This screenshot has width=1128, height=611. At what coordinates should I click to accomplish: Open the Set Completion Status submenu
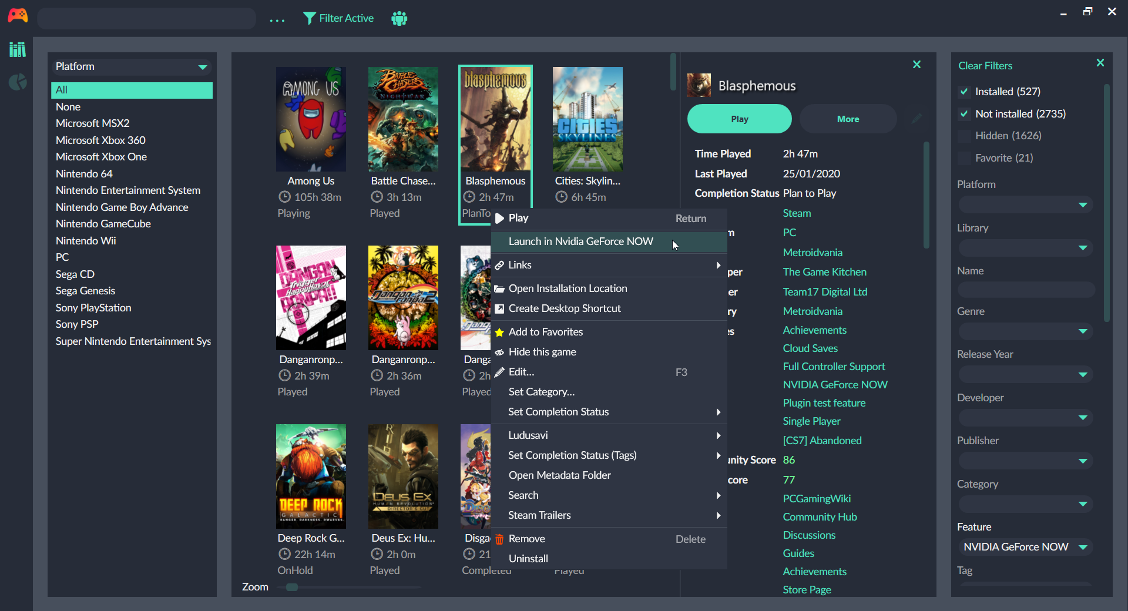609,412
